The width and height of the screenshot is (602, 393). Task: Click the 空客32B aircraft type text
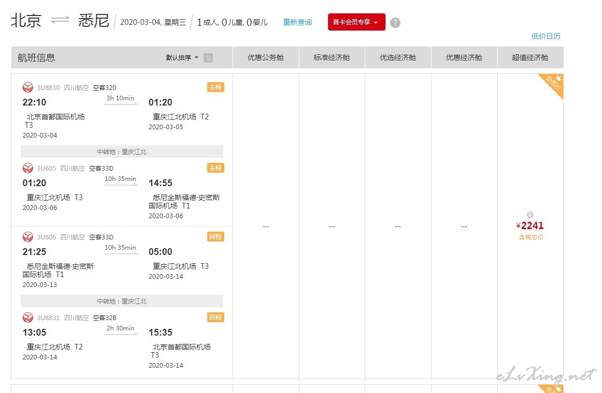coord(104,318)
